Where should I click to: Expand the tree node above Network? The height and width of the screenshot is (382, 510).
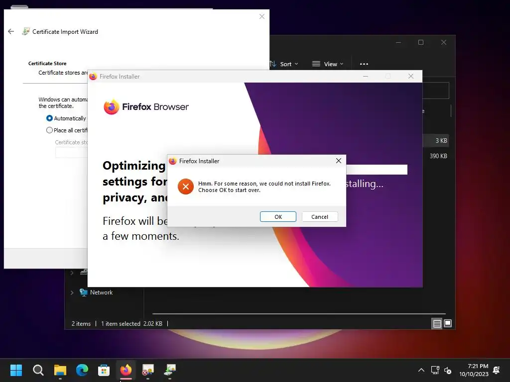72,273
